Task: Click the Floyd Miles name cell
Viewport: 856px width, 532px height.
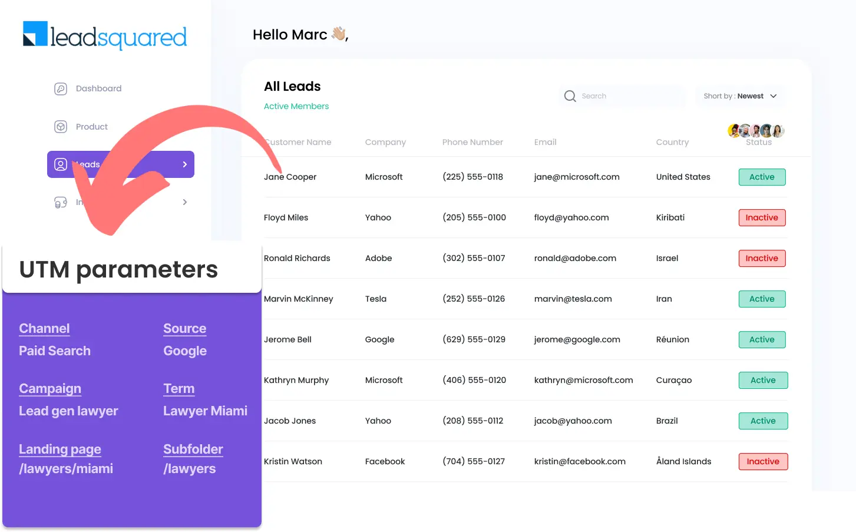Action: (286, 217)
